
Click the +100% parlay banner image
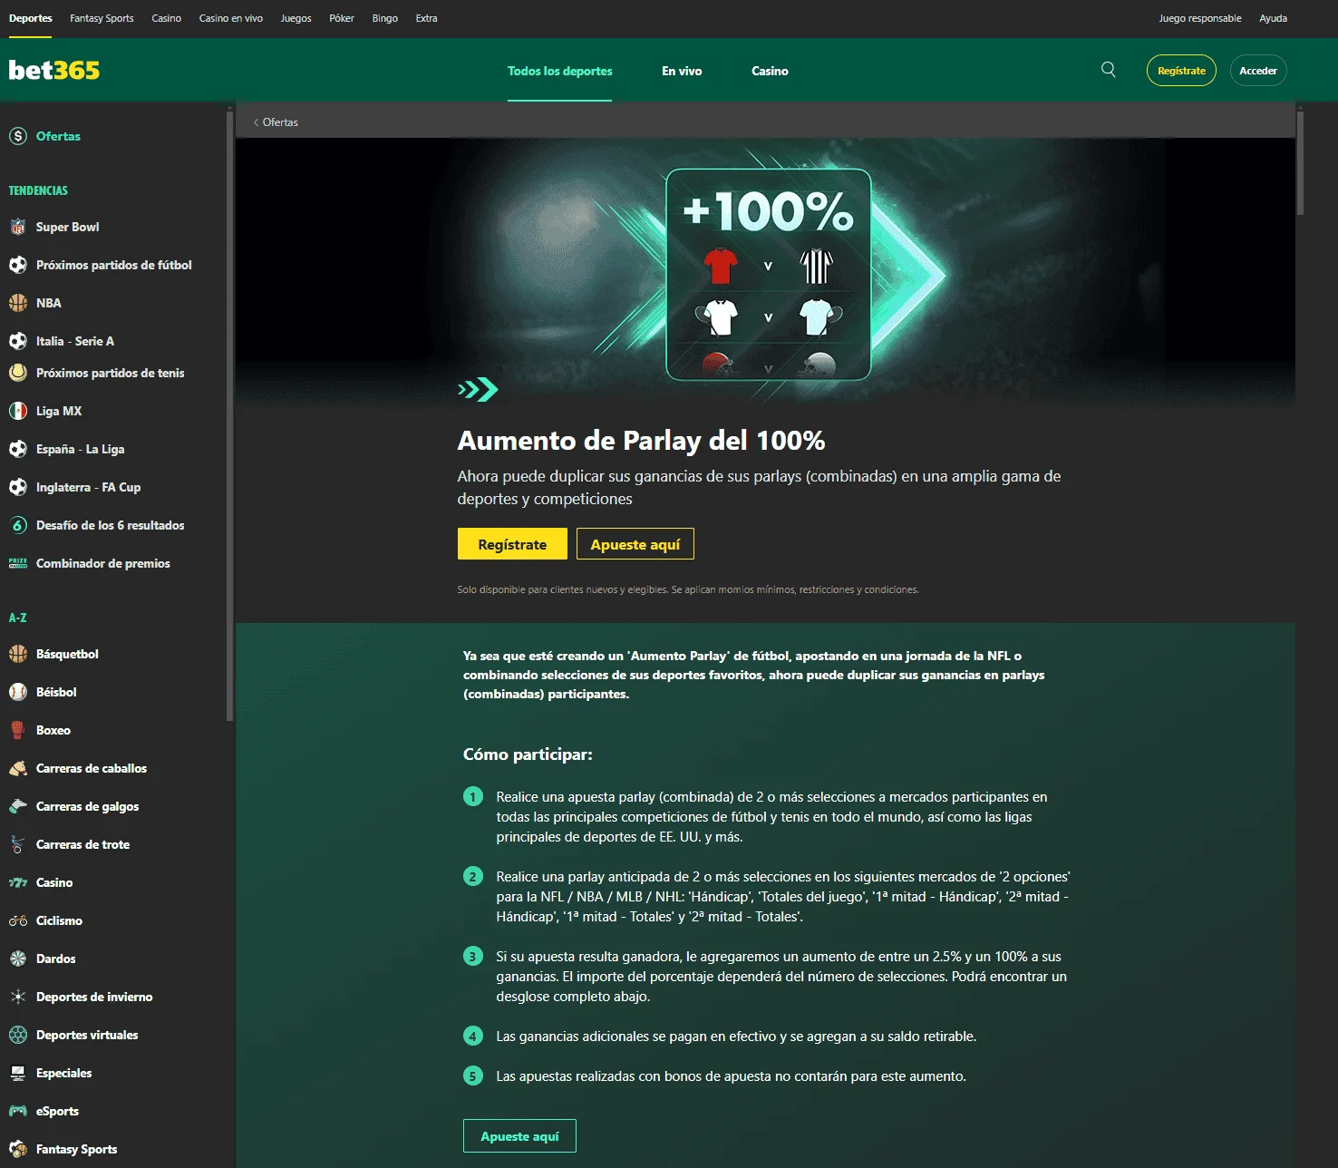tap(765, 272)
